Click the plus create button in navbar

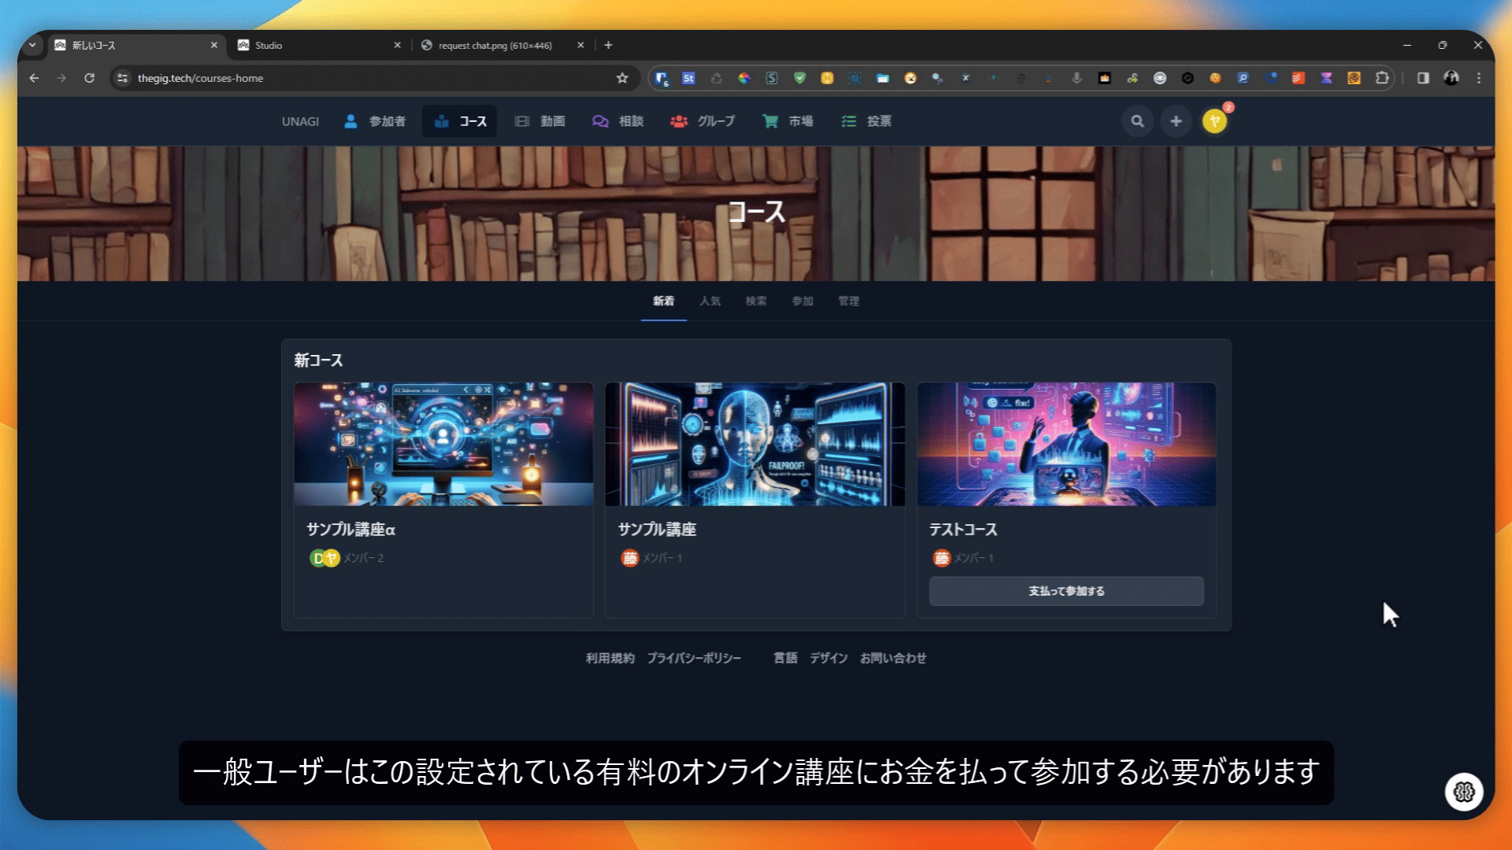click(x=1176, y=121)
